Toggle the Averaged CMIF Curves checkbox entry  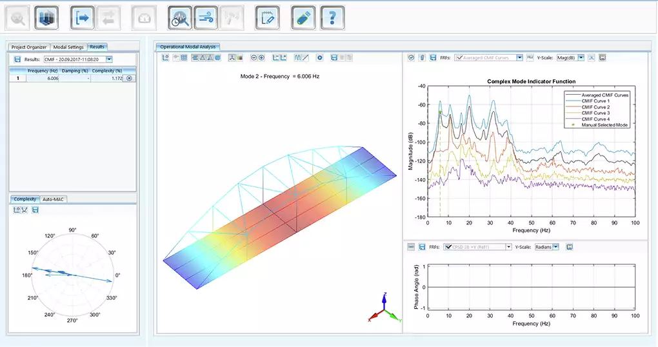pos(459,58)
